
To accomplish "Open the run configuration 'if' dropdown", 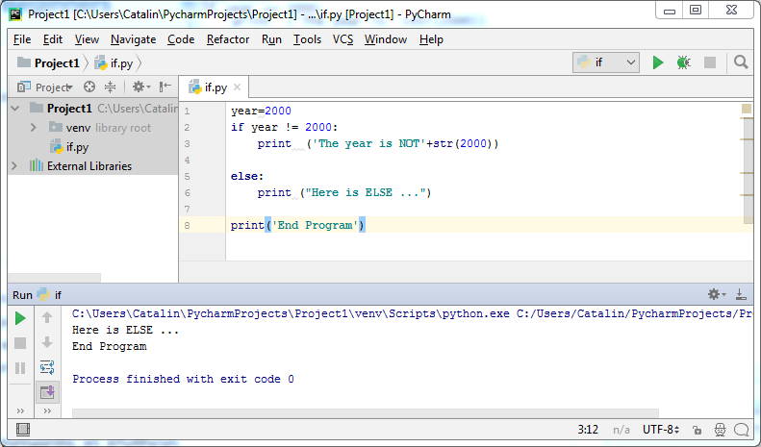I will coord(606,62).
